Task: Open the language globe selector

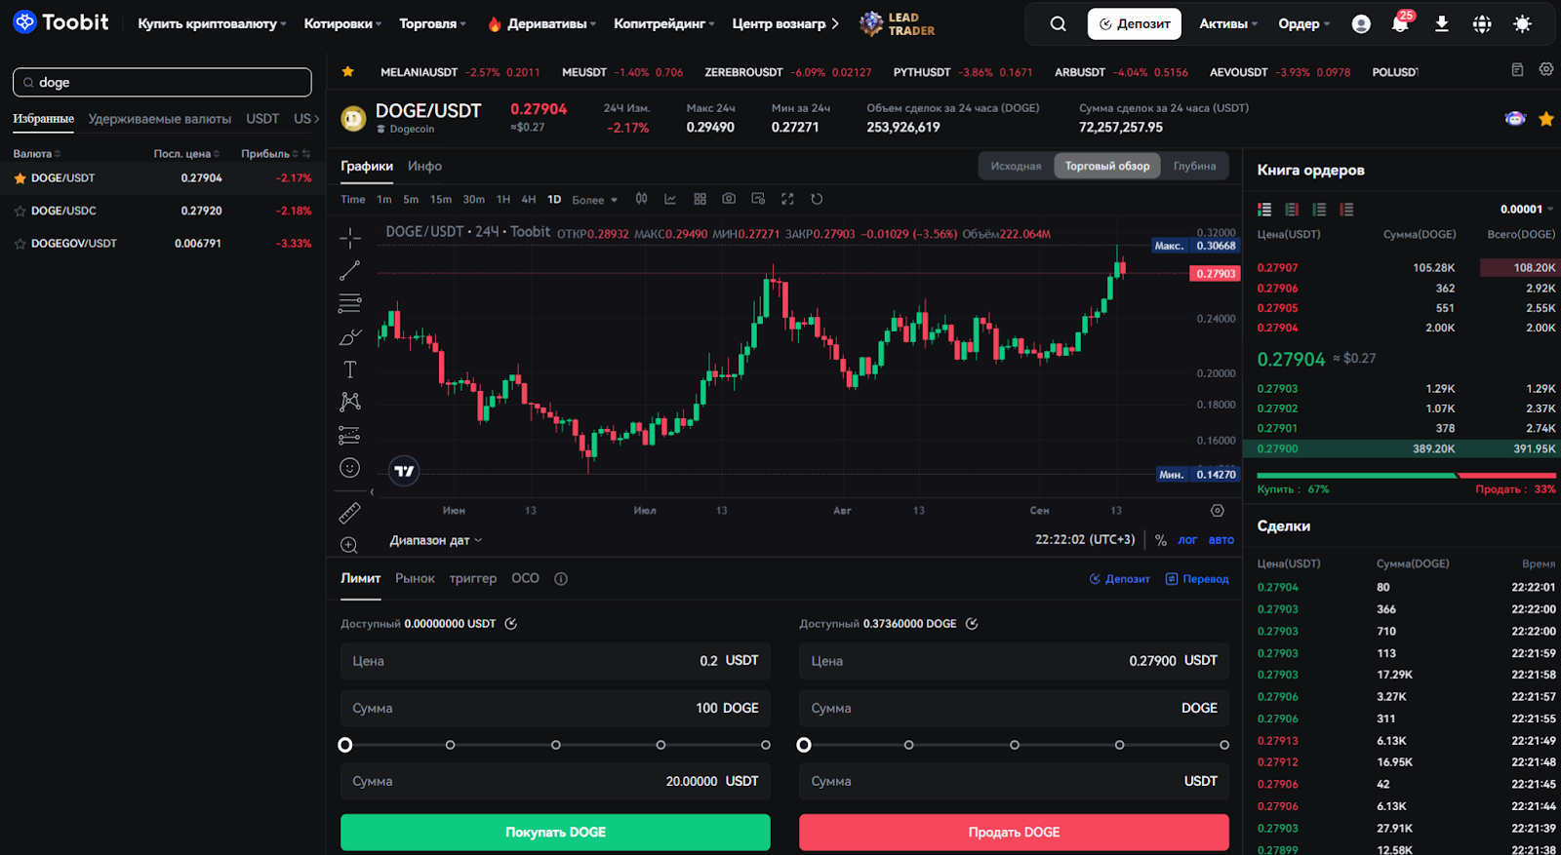Action: pos(1482,23)
